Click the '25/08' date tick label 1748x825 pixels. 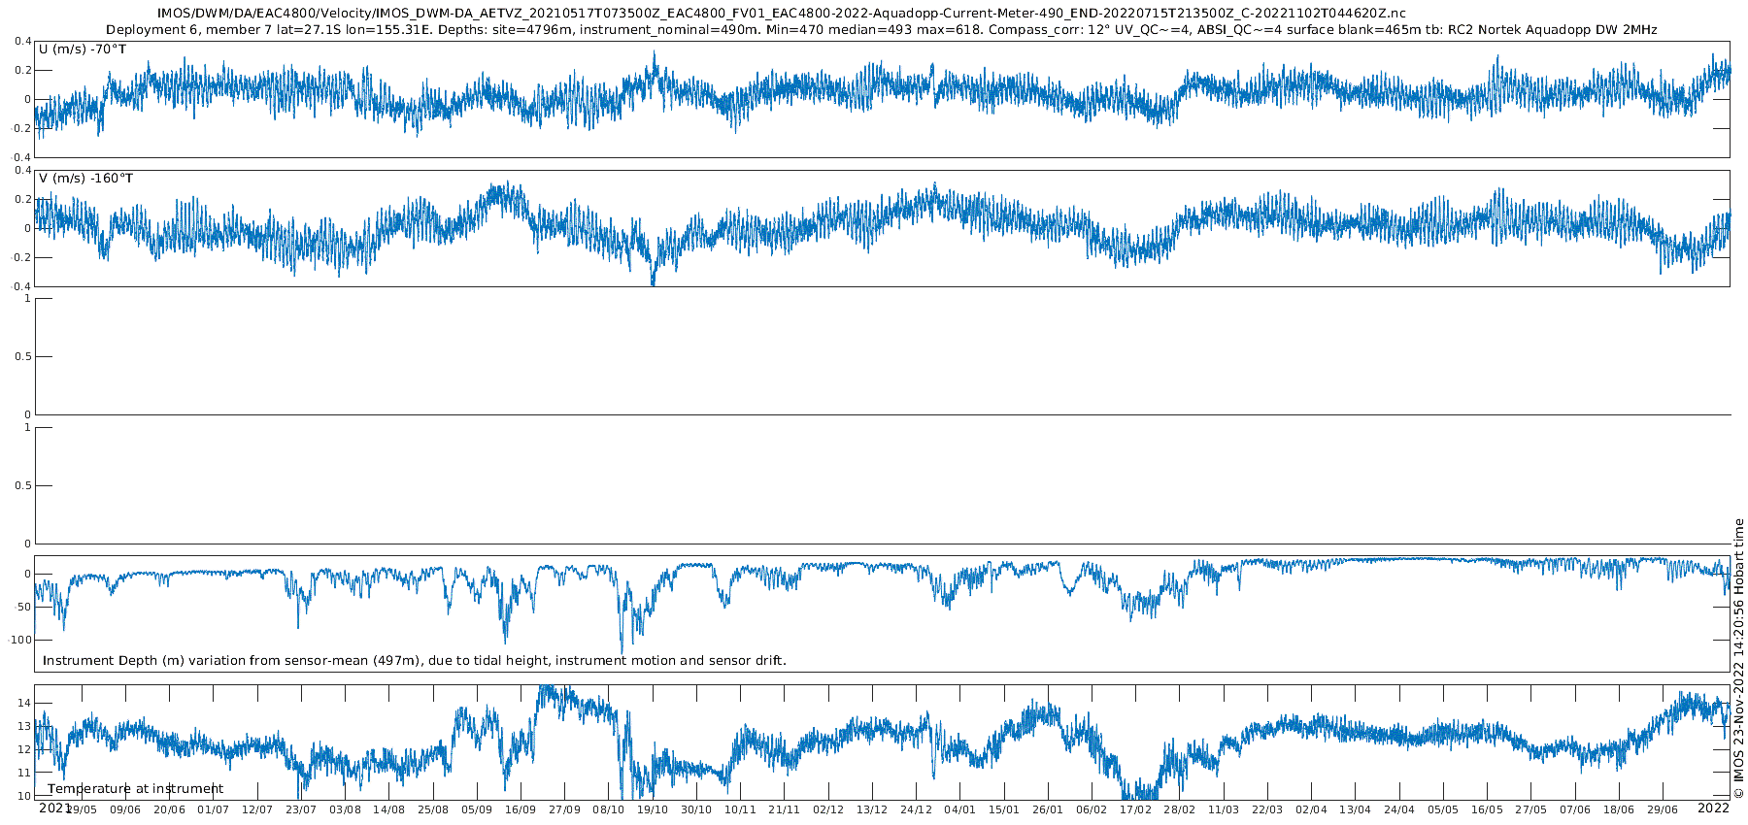[x=433, y=809]
